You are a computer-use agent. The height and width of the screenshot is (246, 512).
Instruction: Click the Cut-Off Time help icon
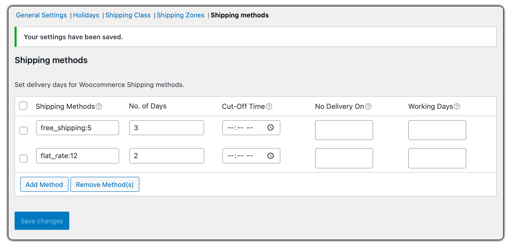[269, 107]
